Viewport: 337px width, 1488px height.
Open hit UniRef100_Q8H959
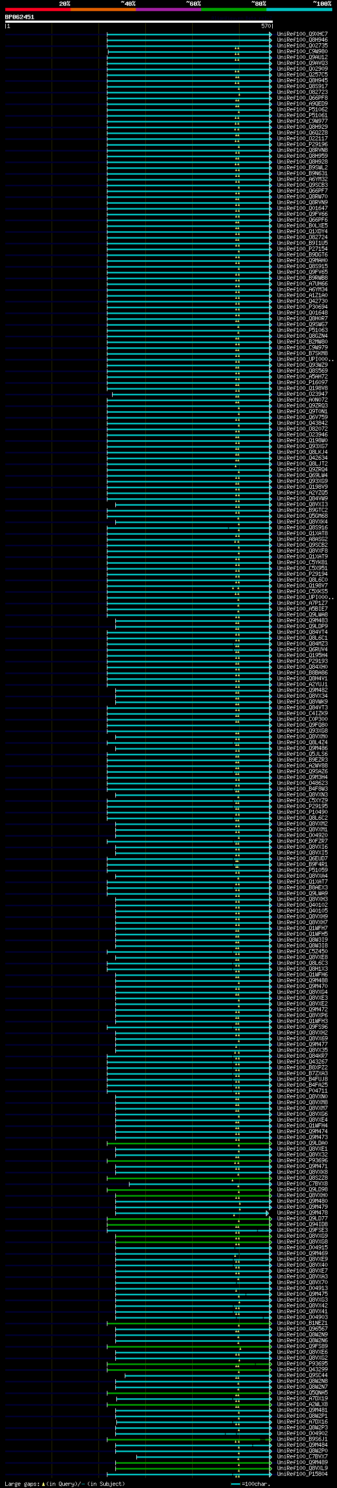tap(302, 156)
